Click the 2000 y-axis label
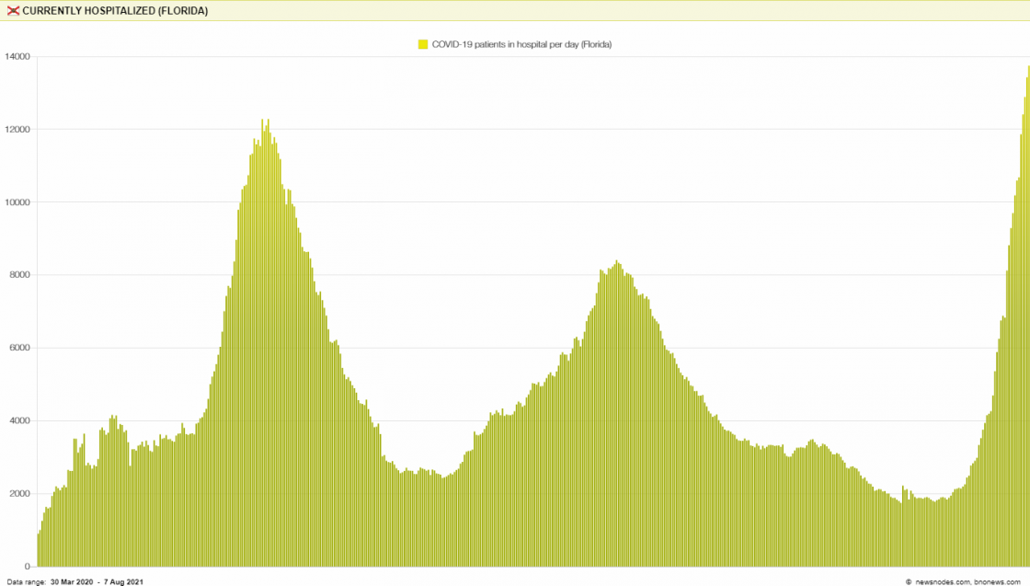 (19, 494)
